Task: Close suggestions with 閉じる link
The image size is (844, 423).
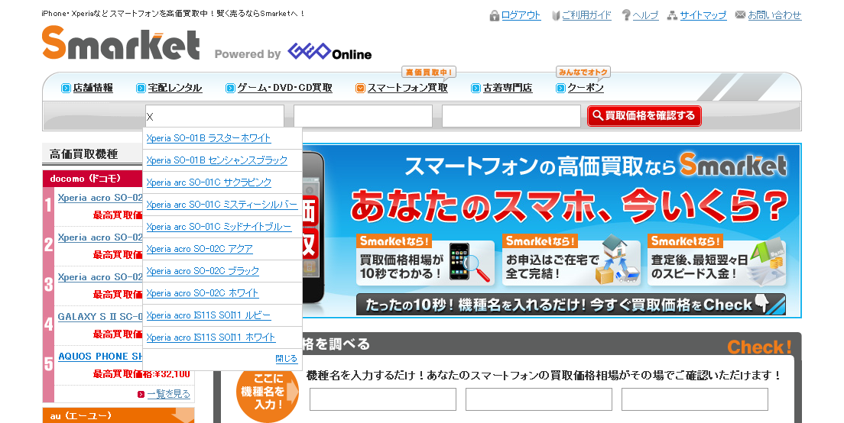Action: (x=287, y=359)
